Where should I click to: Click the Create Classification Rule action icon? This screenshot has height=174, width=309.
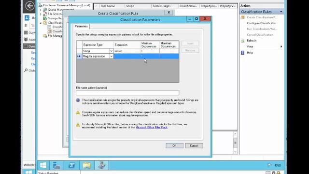(x=242, y=17)
